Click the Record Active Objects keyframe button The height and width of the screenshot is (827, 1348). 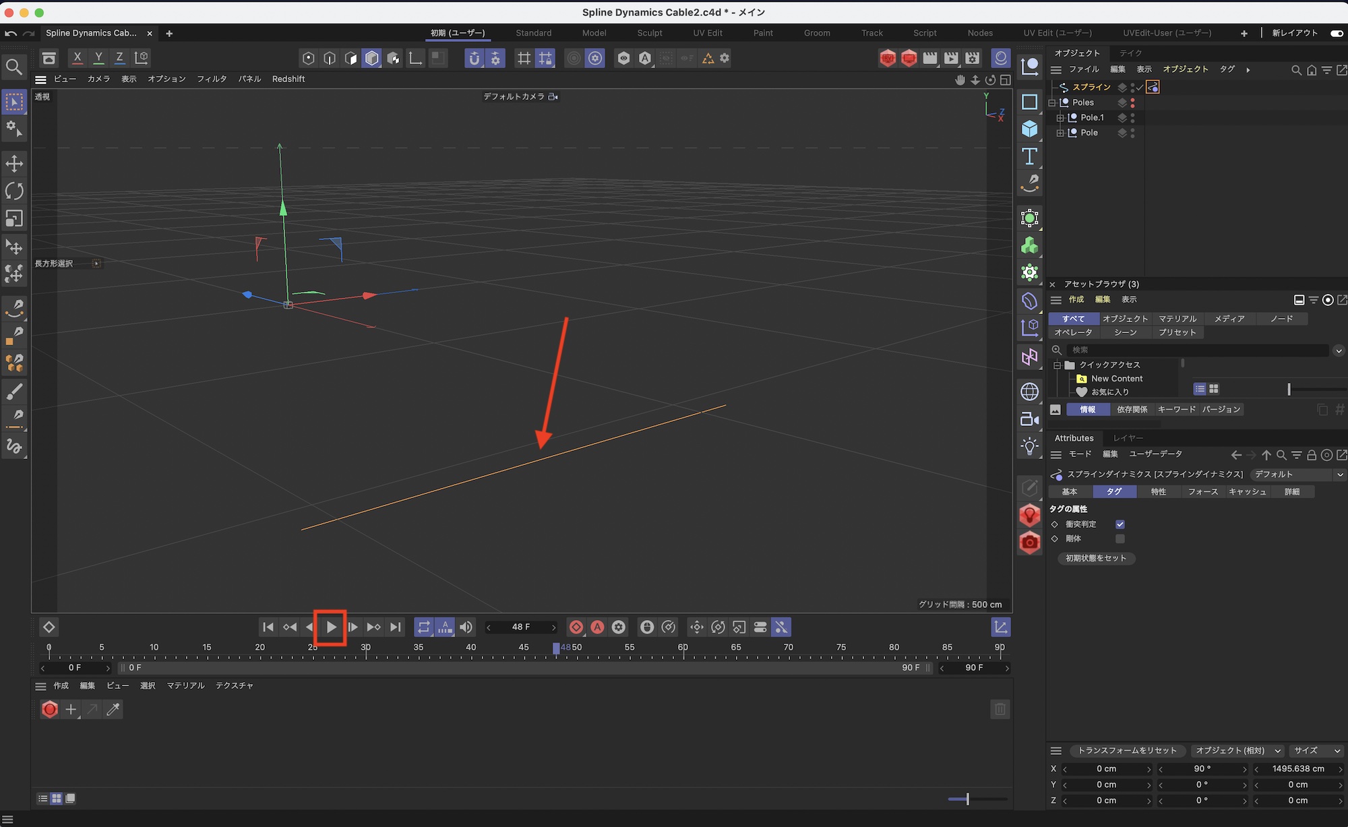click(576, 627)
